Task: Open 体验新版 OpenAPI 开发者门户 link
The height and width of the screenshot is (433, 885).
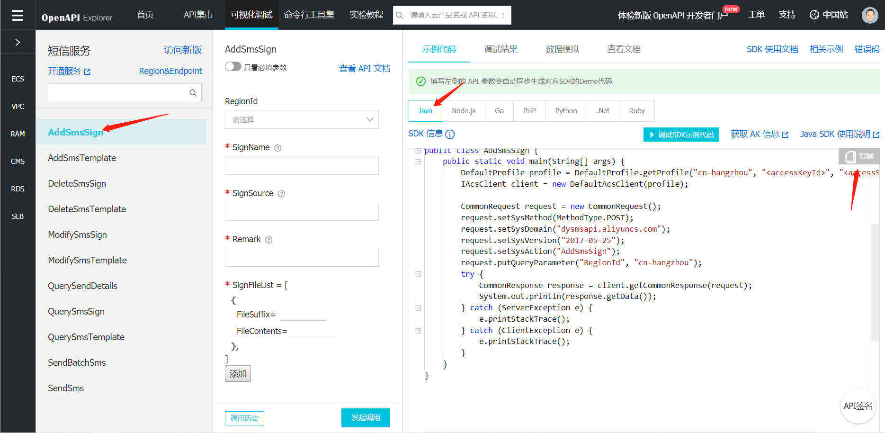Action: [x=672, y=15]
